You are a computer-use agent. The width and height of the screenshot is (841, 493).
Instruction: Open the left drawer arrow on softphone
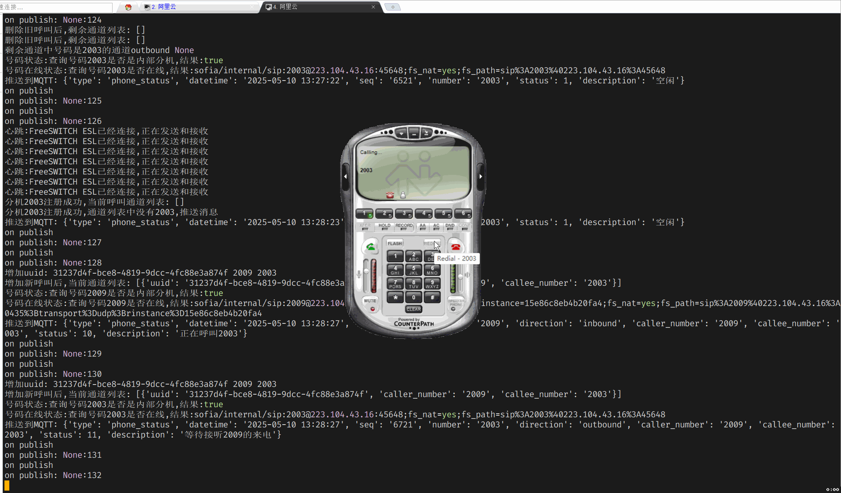tap(345, 176)
